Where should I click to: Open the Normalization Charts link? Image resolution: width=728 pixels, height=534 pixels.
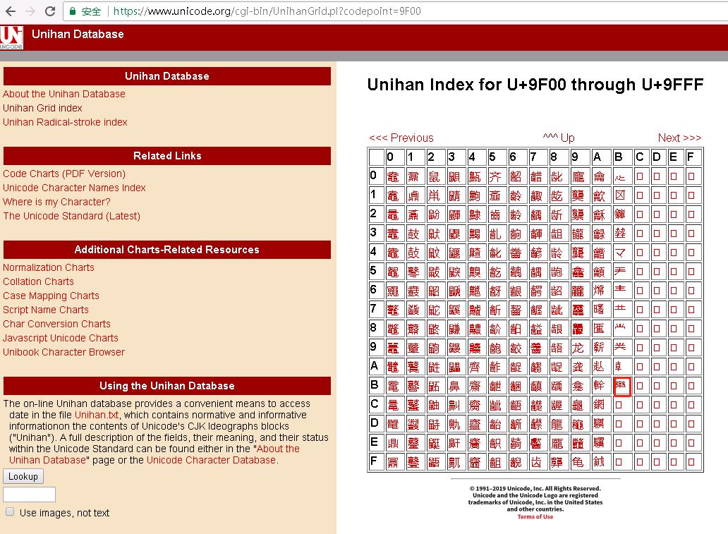pyautogui.click(x=48, y=267)
